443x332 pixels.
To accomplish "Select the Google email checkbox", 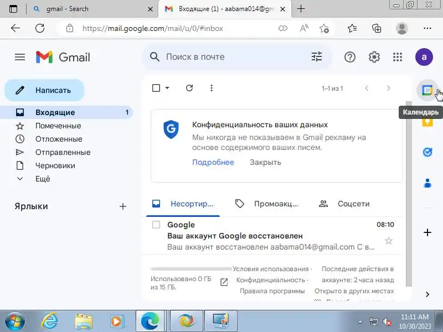I will pos(156,225).
